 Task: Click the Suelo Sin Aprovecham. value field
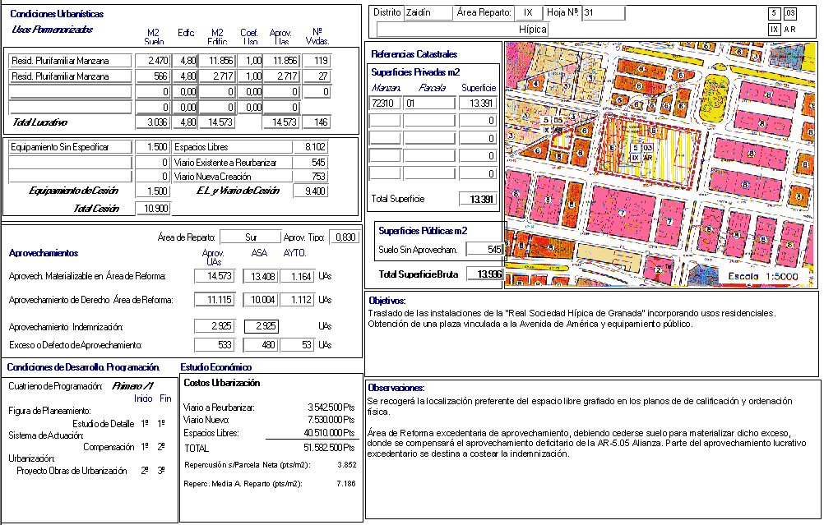484,249
